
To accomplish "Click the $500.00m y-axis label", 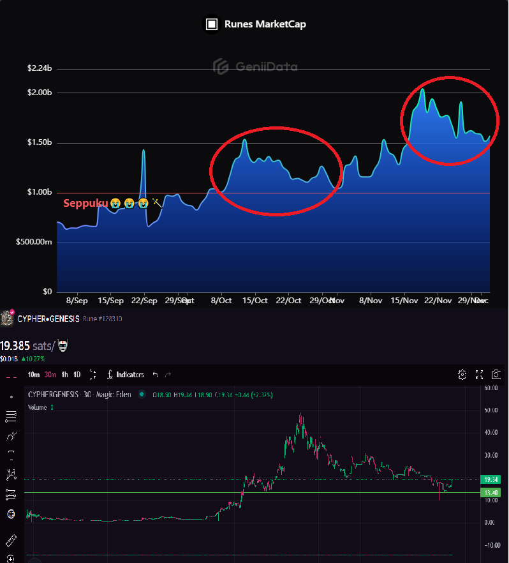I will (34, 242).
